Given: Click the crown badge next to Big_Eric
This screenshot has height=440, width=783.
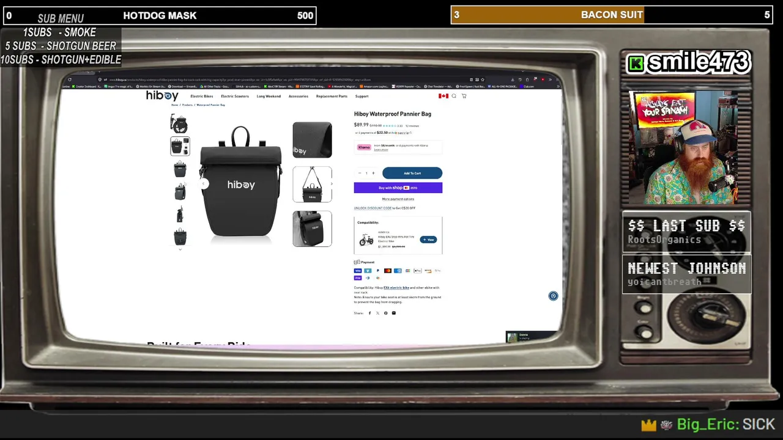Looking at the screenshot, I should (648, 425).
